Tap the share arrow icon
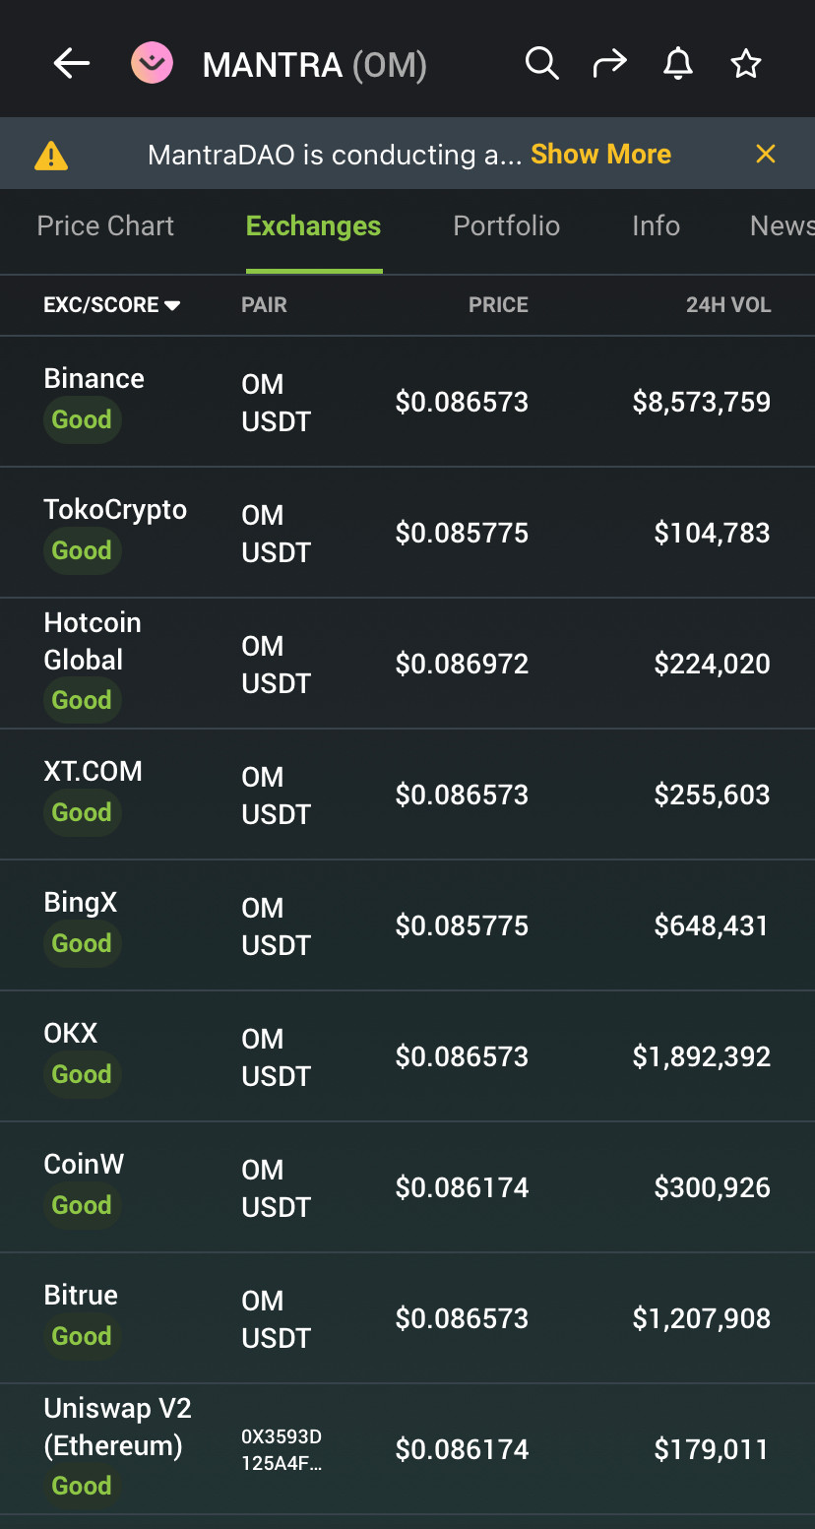This screenshot has height=1529, width=815. click(x=609, y=65)
